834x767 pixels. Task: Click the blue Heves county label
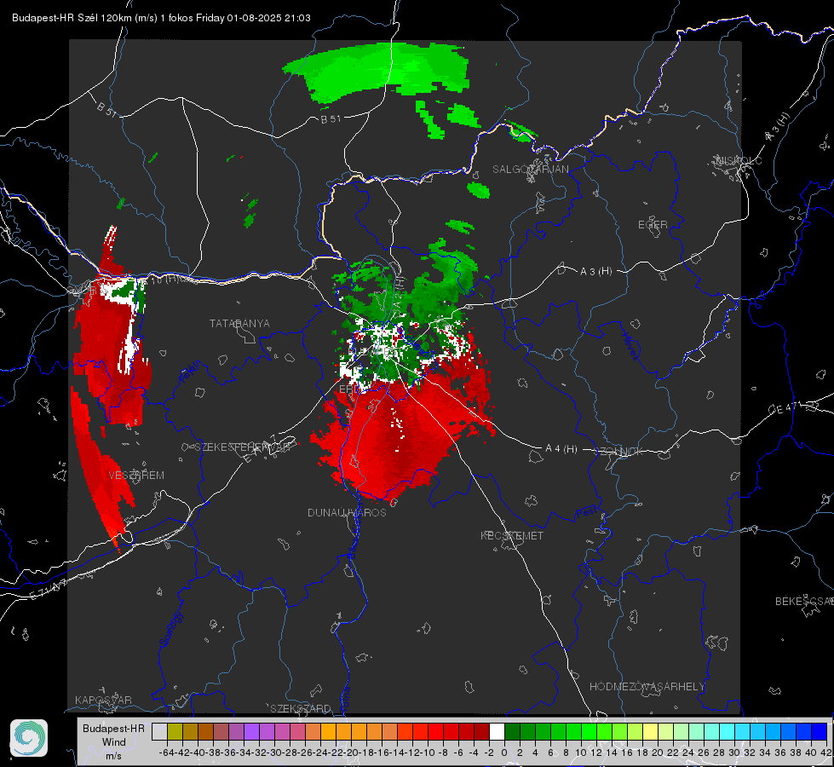(631, 345)
